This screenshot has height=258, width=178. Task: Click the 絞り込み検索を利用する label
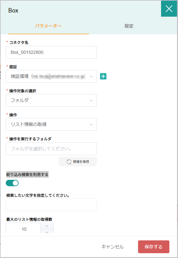pyautogui.click(x=27, y=174)
